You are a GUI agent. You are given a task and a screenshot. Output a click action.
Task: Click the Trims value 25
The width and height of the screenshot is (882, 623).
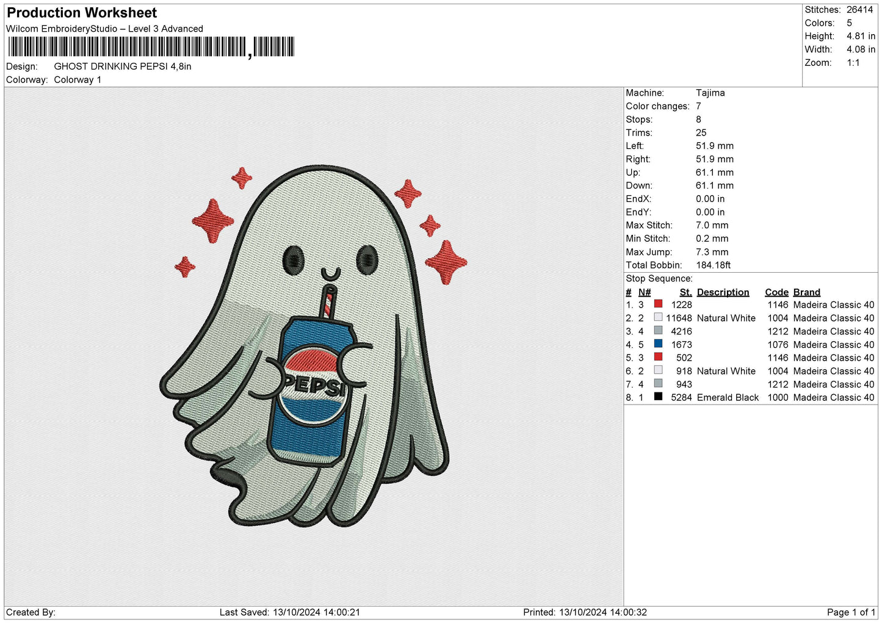(x=701, y=132)
